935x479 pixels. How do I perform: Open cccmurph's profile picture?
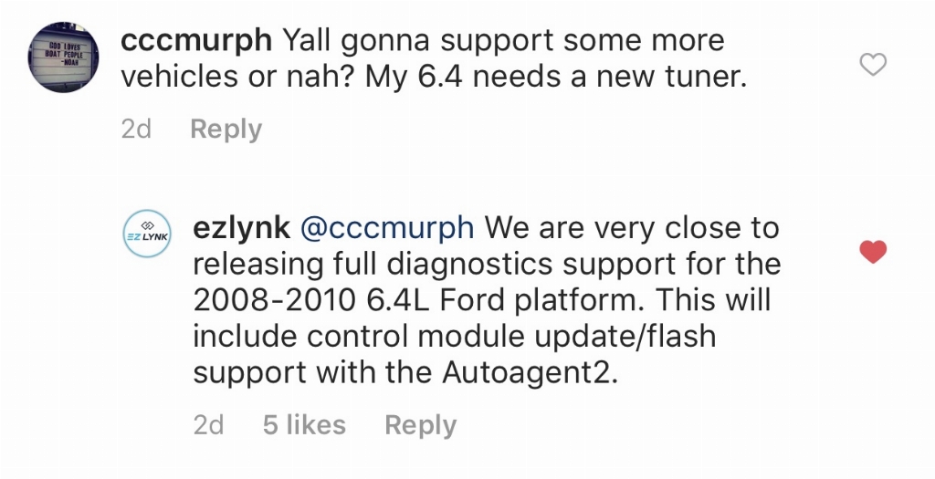point(63,57)
